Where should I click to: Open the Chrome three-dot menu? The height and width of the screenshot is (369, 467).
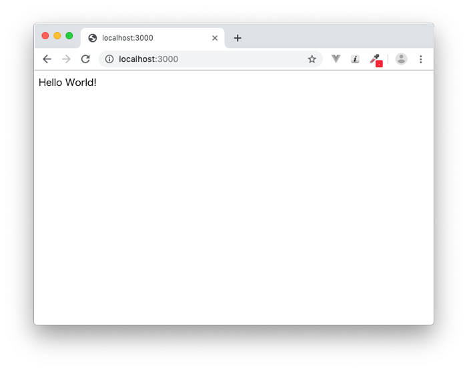420,59
